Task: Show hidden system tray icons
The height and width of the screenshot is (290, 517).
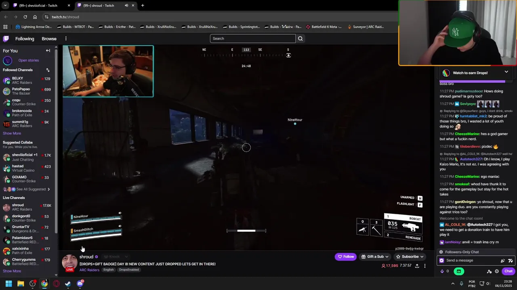Action: (453, 284)
